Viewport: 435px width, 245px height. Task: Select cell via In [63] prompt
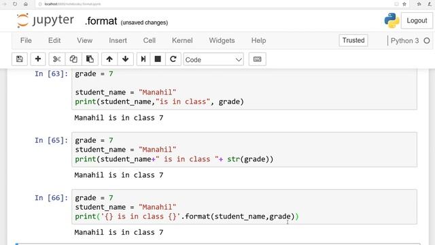[52, 74]
